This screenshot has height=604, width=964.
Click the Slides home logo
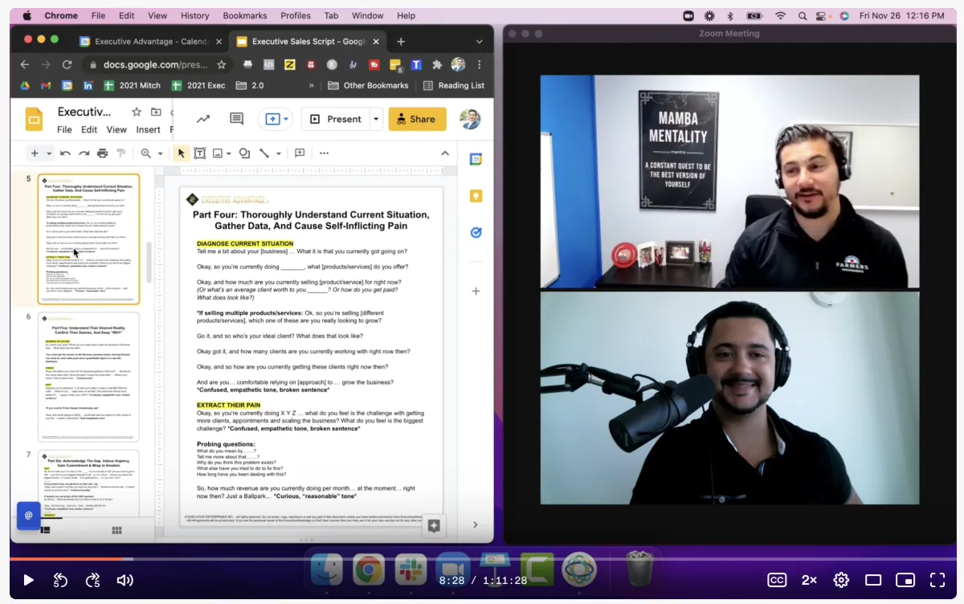click(x=34, y=119)
